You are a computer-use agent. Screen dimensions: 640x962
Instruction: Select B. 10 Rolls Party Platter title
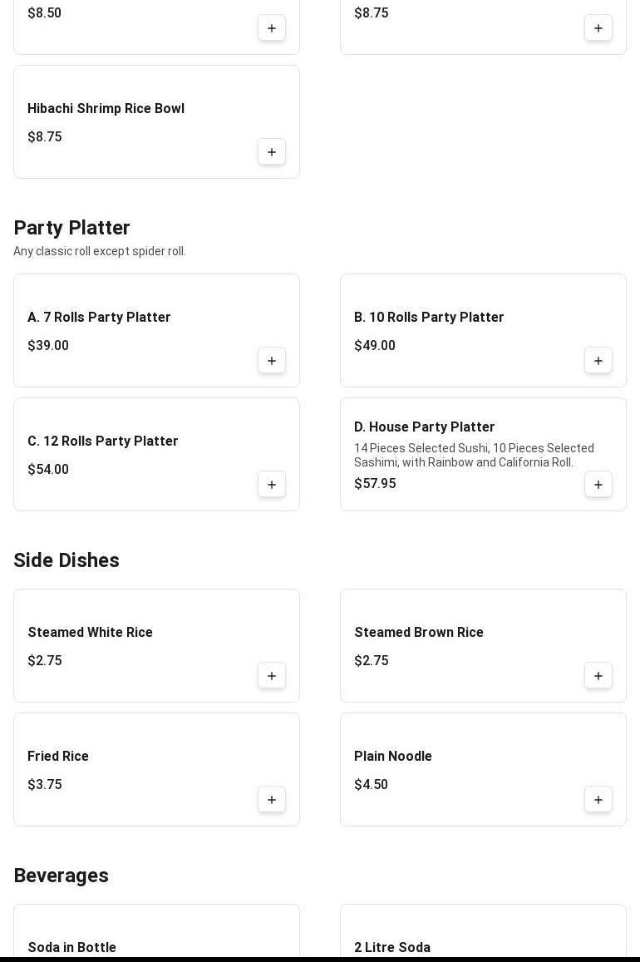[x=429, y=318]
